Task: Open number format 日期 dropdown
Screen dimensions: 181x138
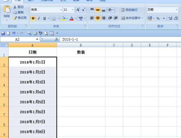Action: 177,10
